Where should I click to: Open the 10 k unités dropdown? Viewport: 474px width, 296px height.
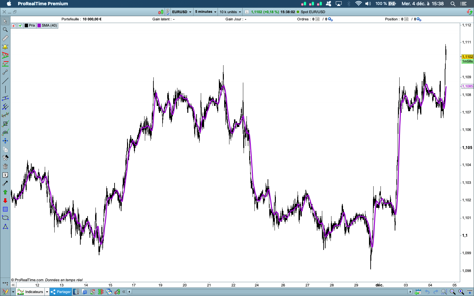click(230, 12)
